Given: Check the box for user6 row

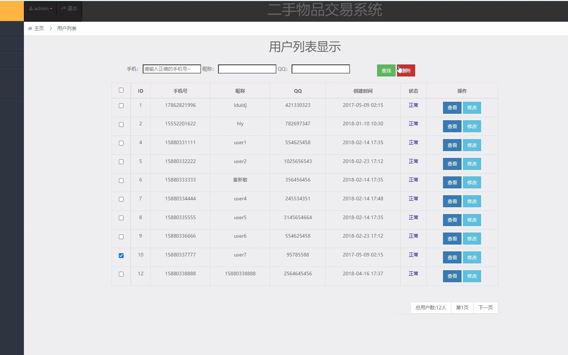Looking at the screenshot, I should pos(121,237).
